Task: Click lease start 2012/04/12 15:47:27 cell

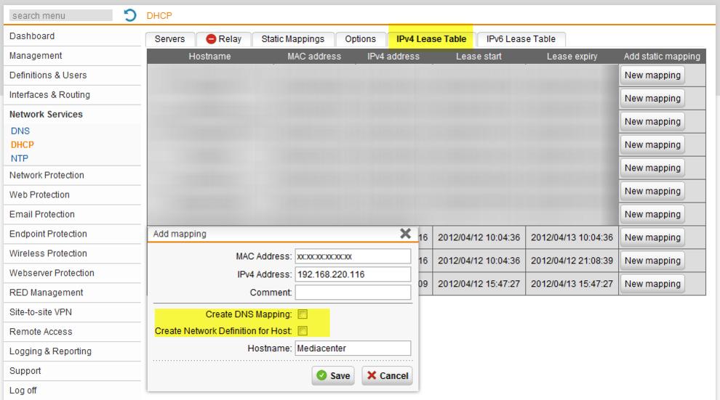Action: tap(479, 284)
